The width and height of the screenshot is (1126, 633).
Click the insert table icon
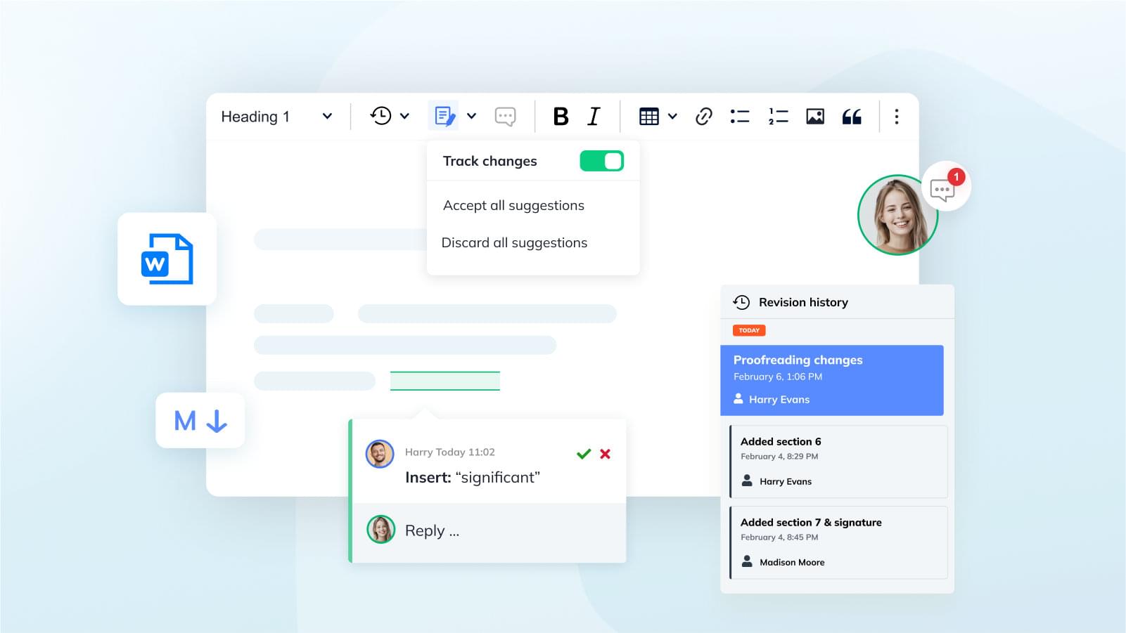[x=648, y=117]
